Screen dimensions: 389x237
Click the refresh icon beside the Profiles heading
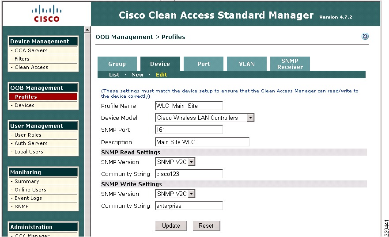365,36
